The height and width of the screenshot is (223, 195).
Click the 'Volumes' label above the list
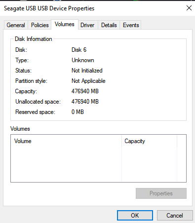pos(20,129)
